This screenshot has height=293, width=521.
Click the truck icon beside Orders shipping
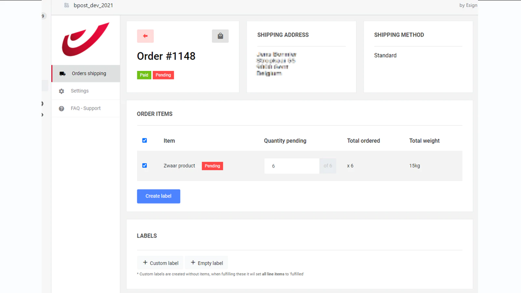tap(62, 74)
